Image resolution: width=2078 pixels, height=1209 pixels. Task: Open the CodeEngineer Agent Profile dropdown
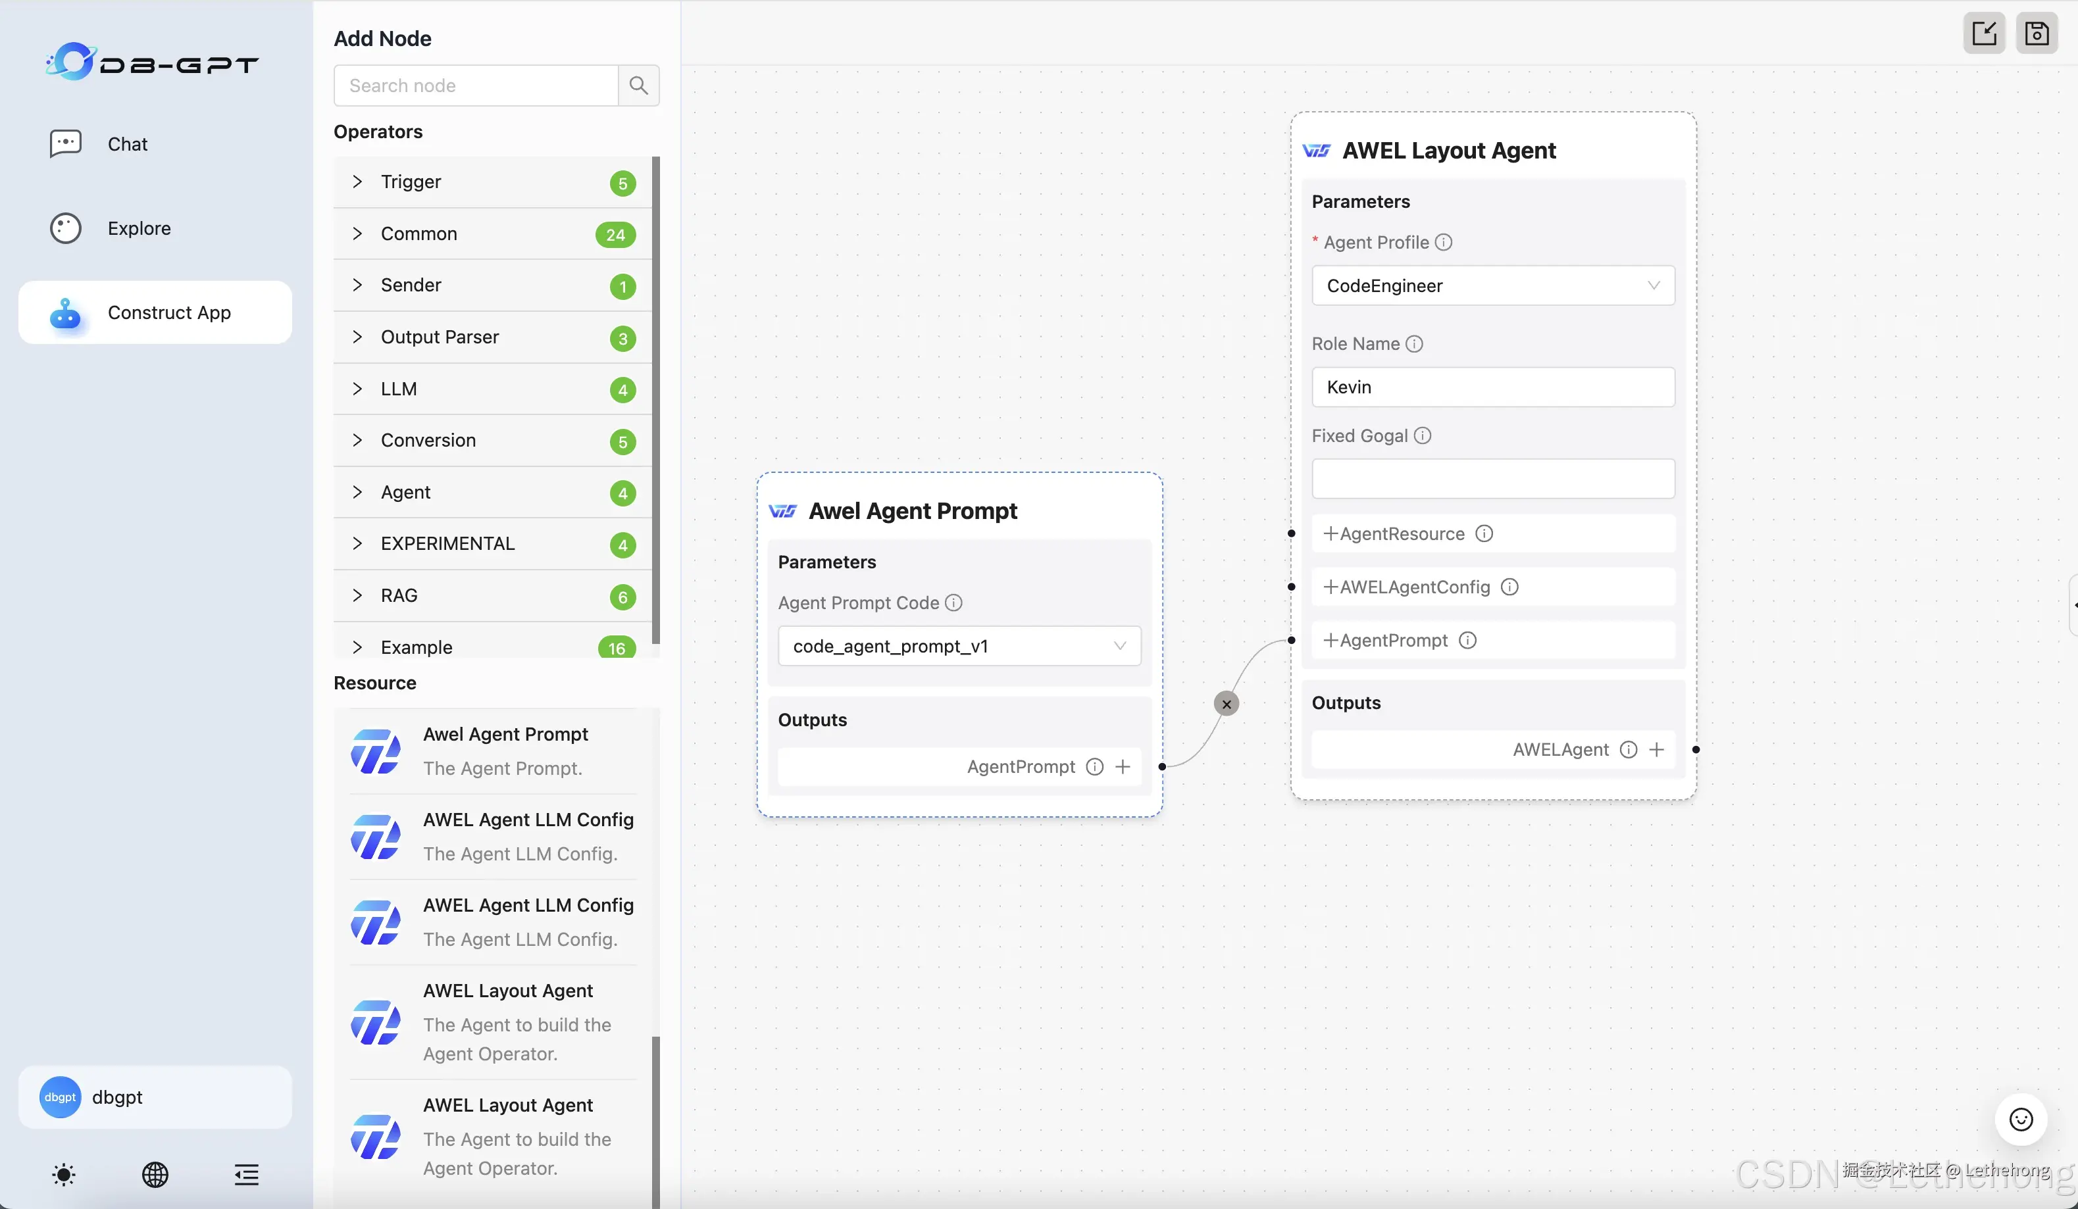point(1492,286)
